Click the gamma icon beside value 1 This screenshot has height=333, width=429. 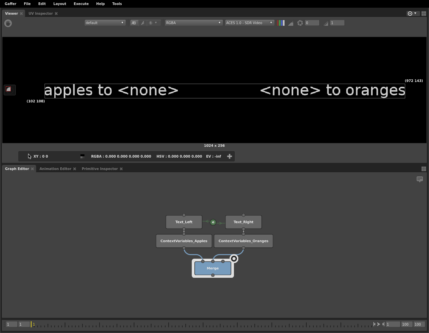pyautogui.click(x=326, y=23)
